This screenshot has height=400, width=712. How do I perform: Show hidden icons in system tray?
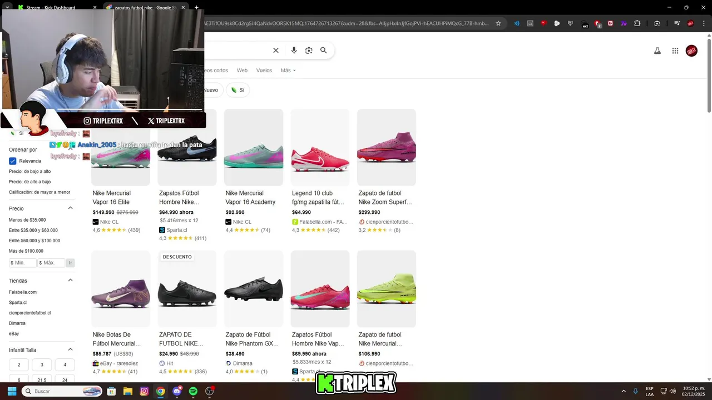[x=624, y=391]
